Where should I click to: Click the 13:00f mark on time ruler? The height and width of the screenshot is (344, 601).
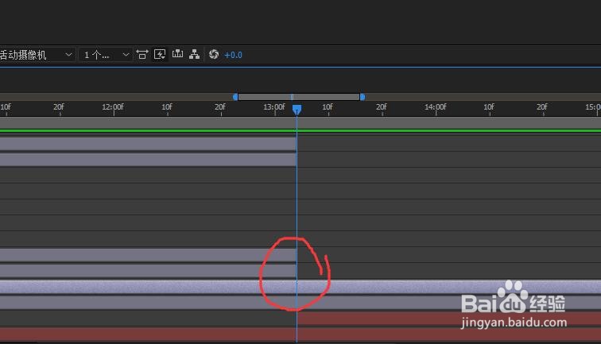274,107
